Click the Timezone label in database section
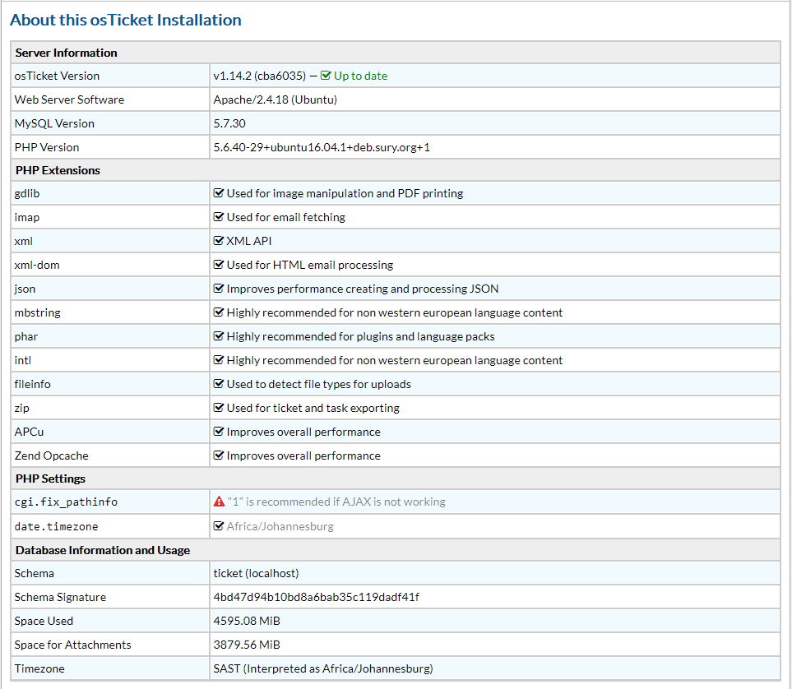 coord(39,668)
